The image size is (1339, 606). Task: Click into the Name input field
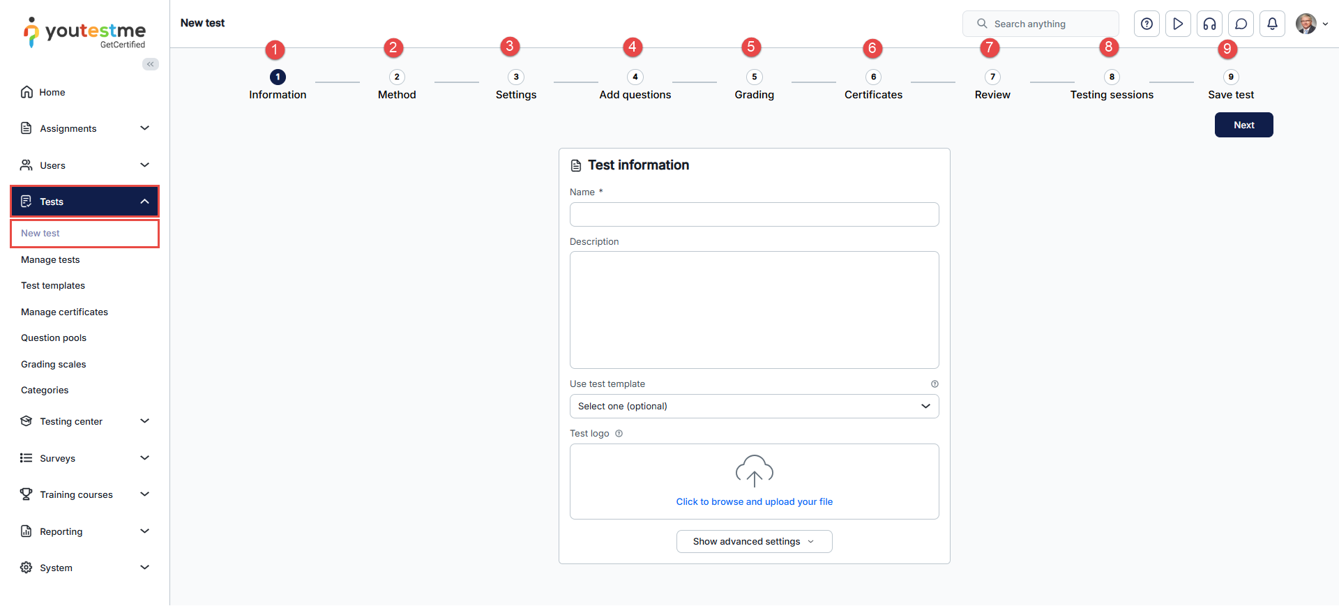(x=754, y=215)
